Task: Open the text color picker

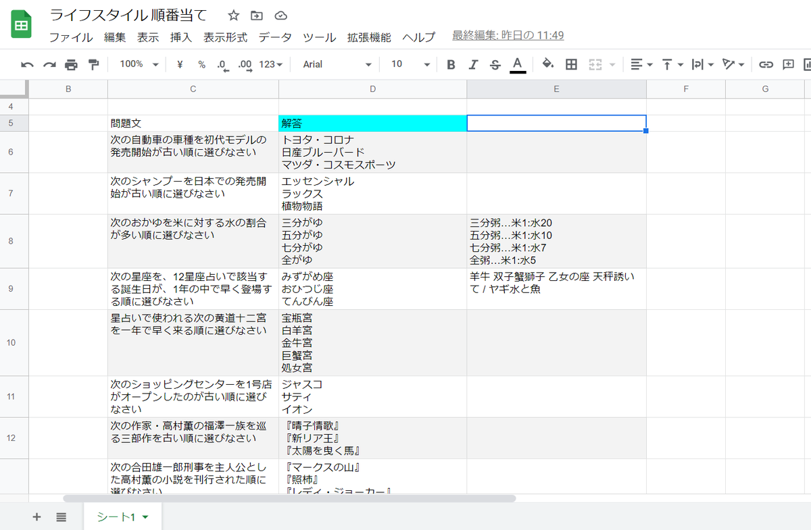Action: click(x=518, y=64)
